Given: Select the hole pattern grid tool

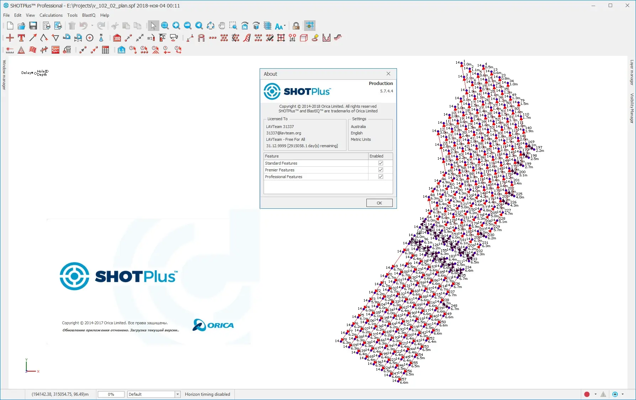Looking at the screenshot, I should pyautogui.click(x=224, y=38).
